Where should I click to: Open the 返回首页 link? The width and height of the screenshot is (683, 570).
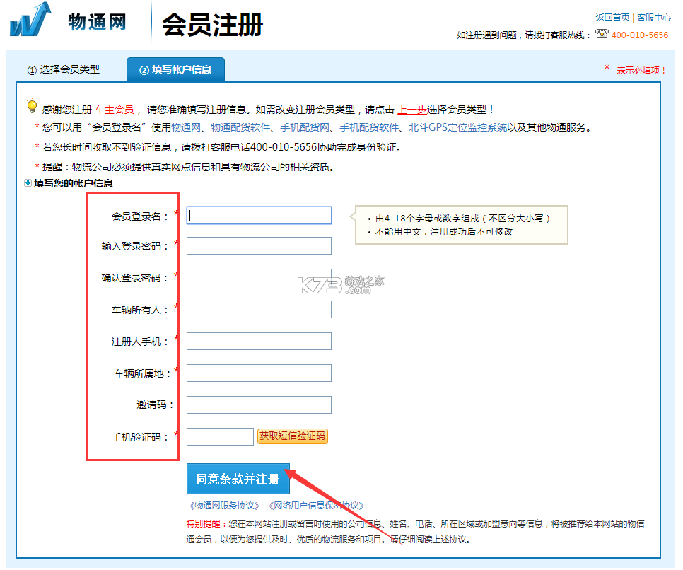[612, 18]
